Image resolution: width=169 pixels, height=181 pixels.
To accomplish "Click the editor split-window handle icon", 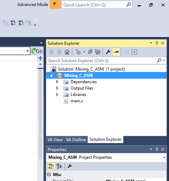I will (40, 58).
